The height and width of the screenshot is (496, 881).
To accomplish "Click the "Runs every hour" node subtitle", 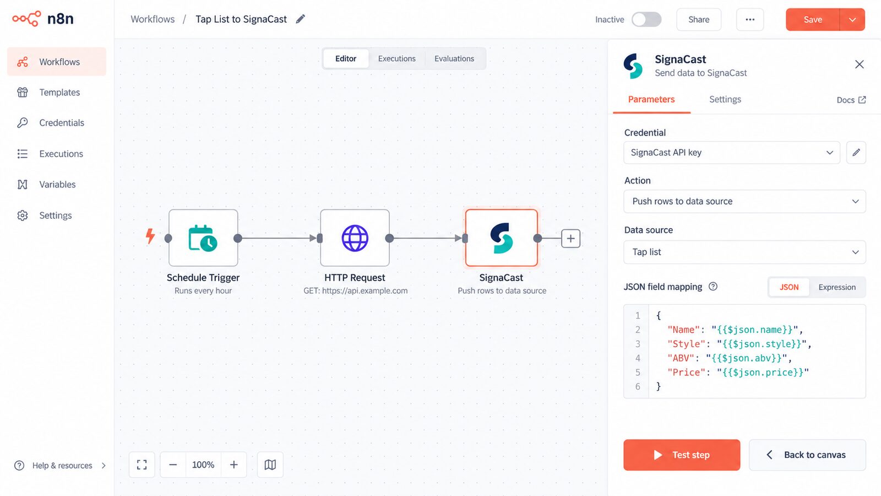I will 203,290.
